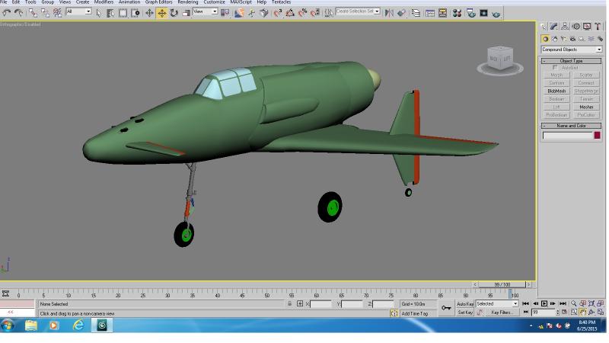Click the Undo arrow in the toolbar
This screenshot has width=609, height=343.
[x=7, y=13]
